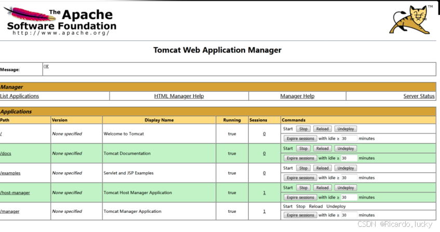This screenshot has width=440, height=232.
Task: Click 'Tomcat Host Manager Application' display name
Action: tap(138, 193)
